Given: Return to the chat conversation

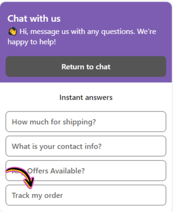Looking at the screenshot, I should [x=86, y=66].
